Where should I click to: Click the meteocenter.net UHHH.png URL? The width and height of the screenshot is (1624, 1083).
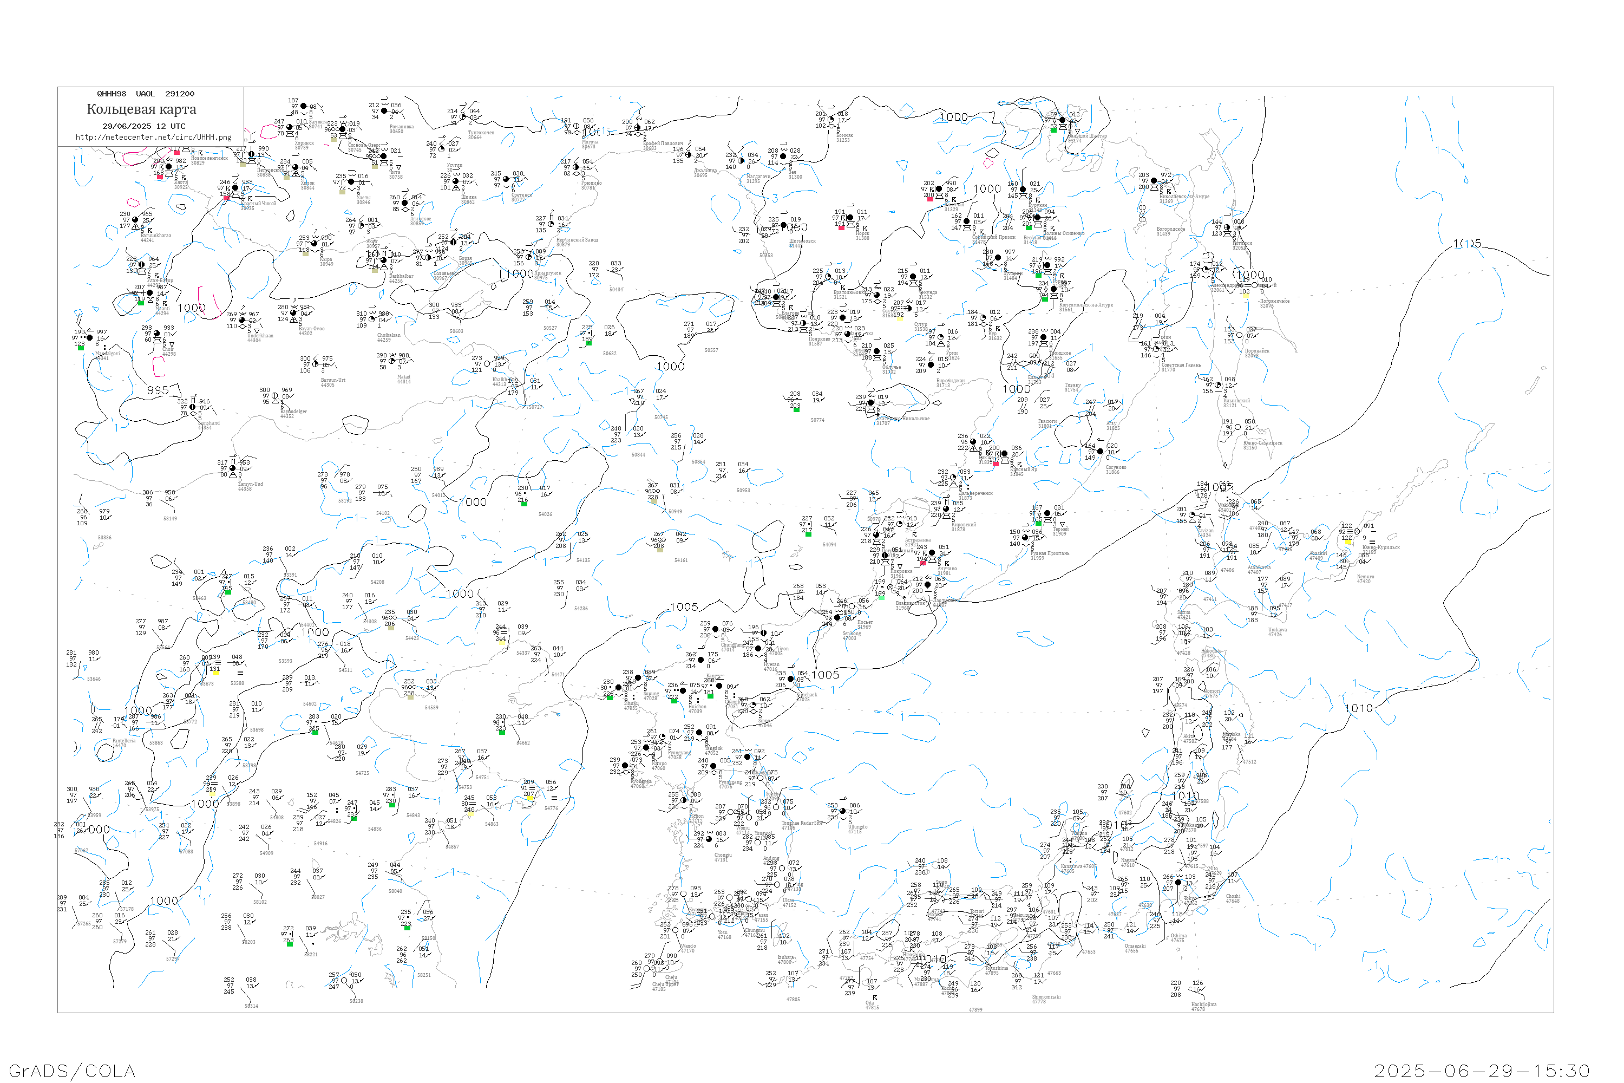tap(153, 138)
